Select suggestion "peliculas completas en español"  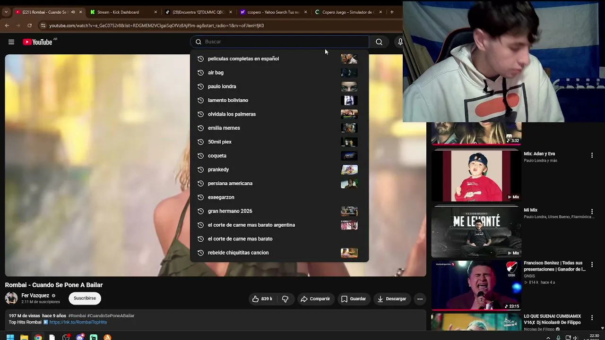tap(279, 59)
